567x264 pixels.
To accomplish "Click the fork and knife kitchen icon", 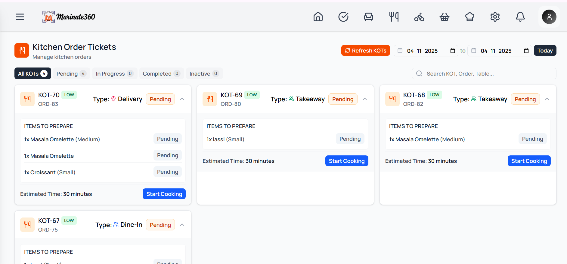I will click(x=394, y=17).
